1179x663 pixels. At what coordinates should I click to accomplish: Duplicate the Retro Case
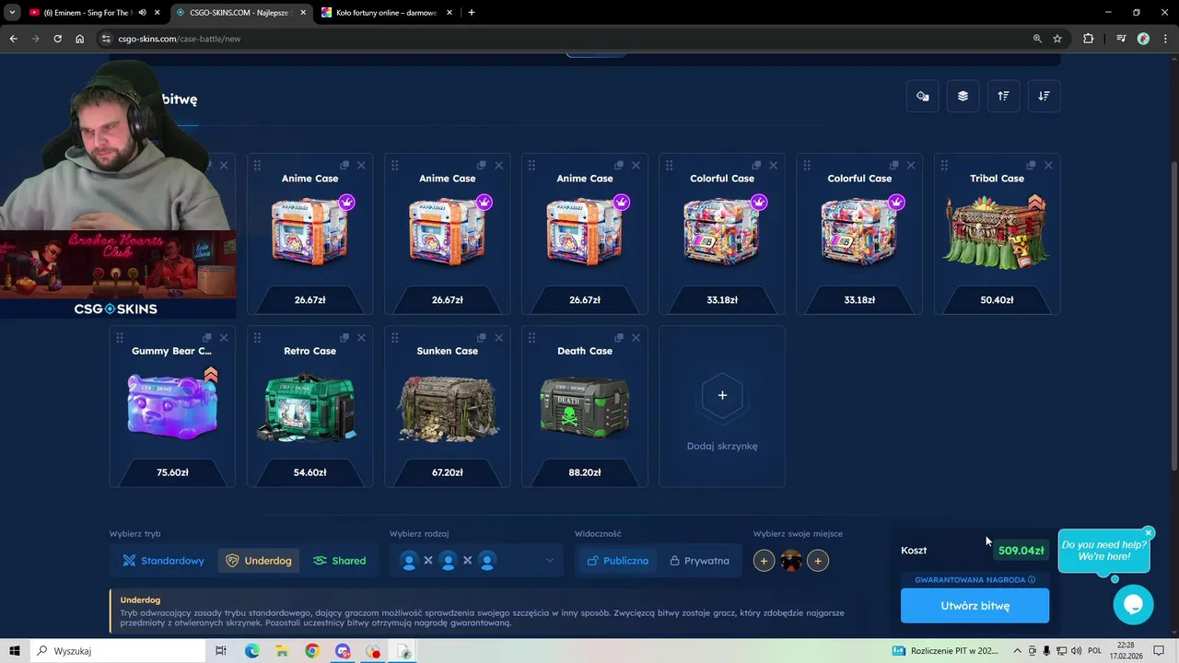(x=344, y=338)
